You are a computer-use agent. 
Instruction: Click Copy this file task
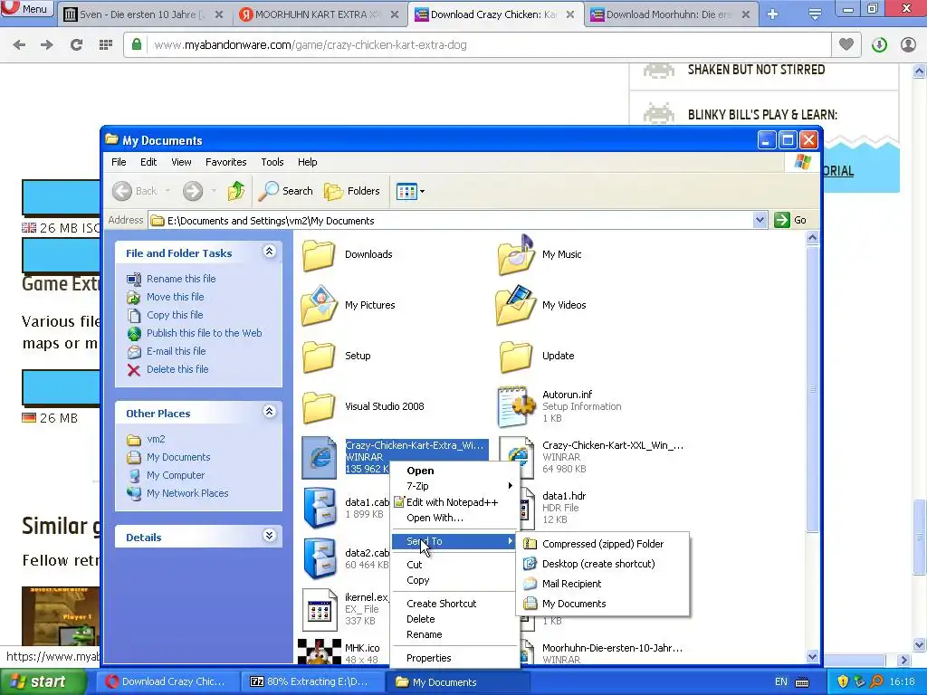[x=175, y=315]
